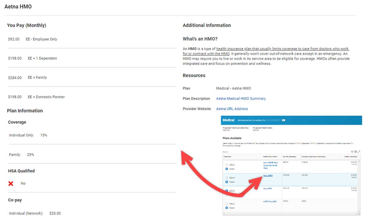Open Aetna HDHP plan details link

pyautogui.click(x=270, y=165)
